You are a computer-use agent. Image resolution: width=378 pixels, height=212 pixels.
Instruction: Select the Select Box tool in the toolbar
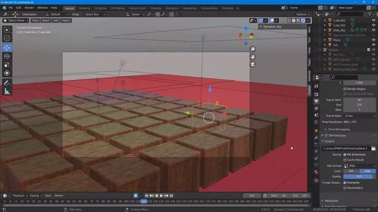point(7,30)
